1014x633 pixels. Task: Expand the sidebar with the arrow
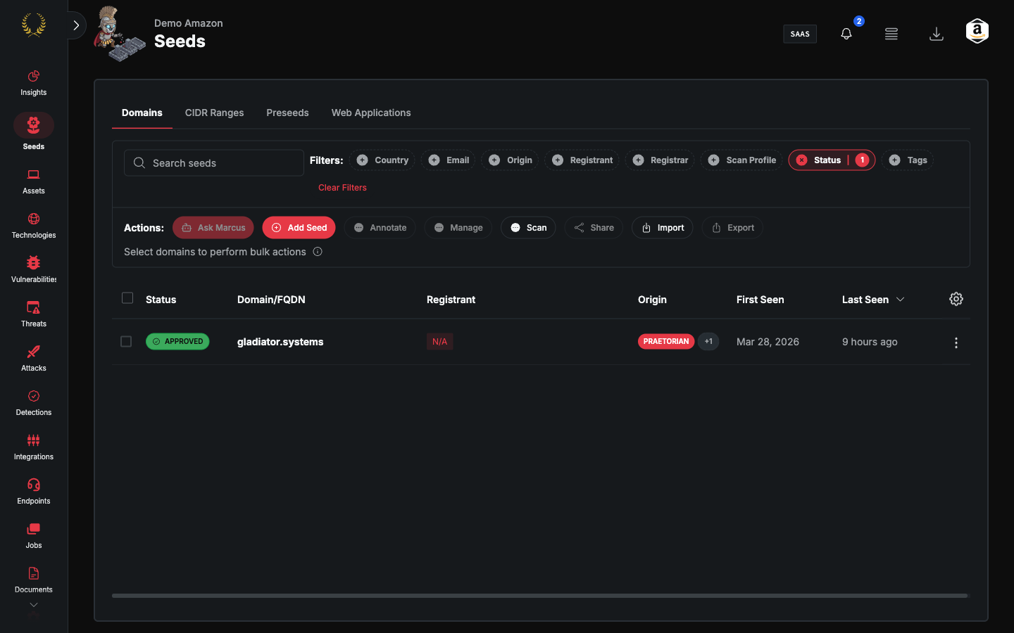(x=76, y=25)
